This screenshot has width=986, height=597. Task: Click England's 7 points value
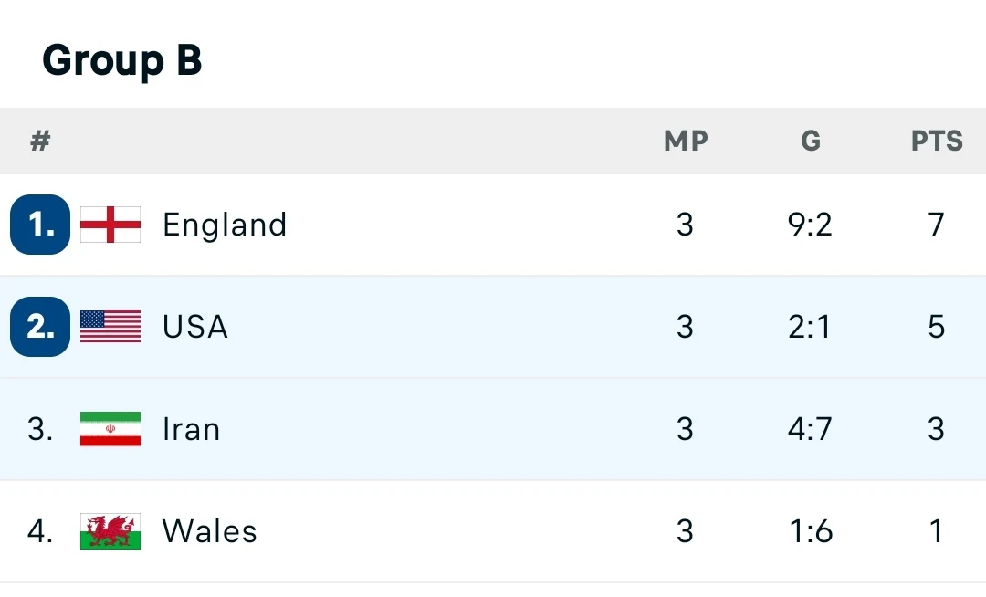[937, 225]
